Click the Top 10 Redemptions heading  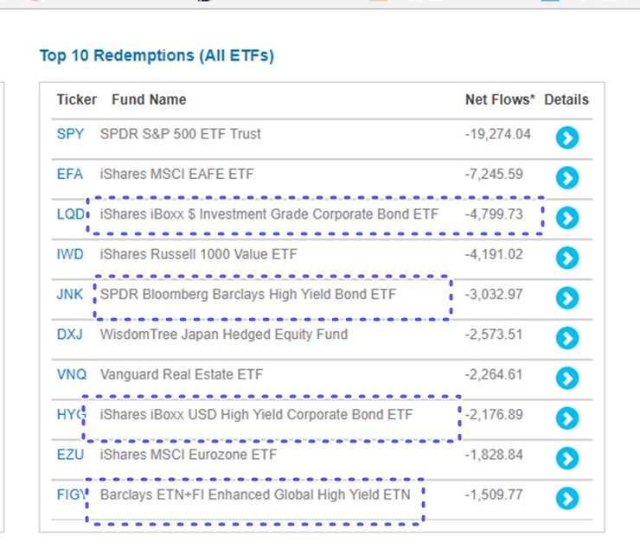tap(157, 56)
